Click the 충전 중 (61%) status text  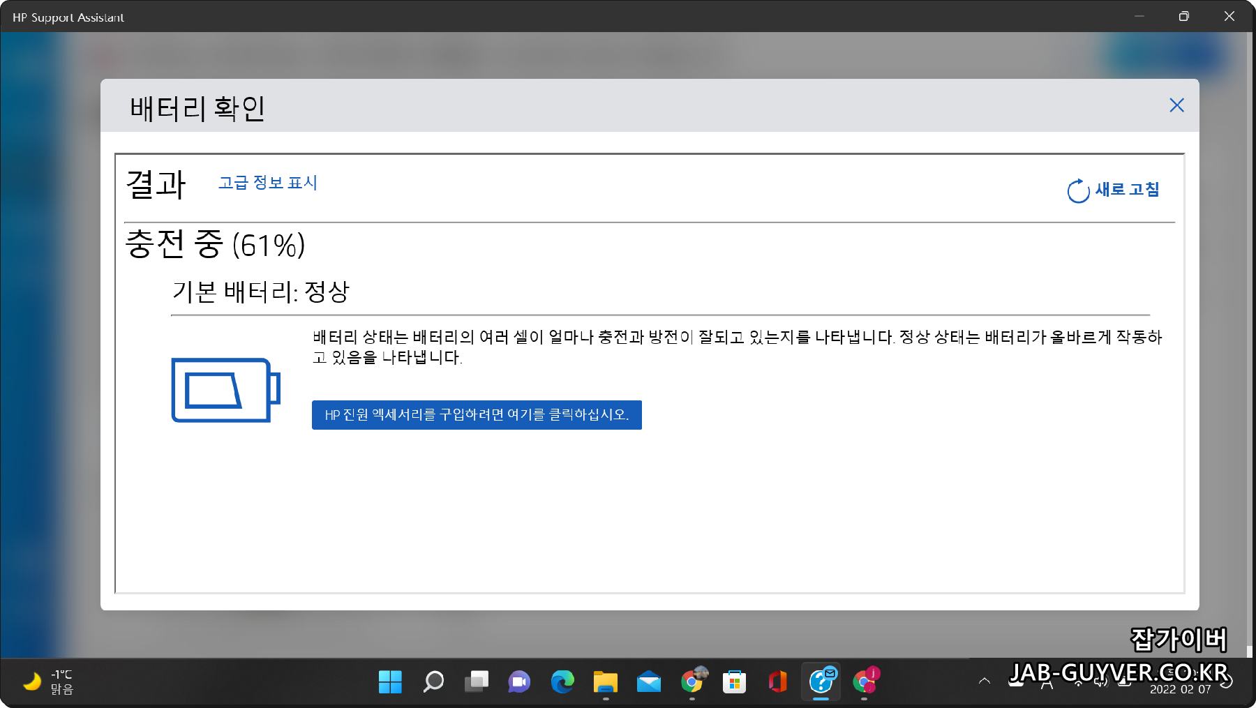[215, 245]
